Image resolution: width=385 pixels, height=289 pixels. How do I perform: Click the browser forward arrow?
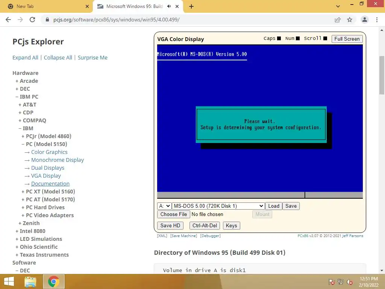click(x=20, y=20)
